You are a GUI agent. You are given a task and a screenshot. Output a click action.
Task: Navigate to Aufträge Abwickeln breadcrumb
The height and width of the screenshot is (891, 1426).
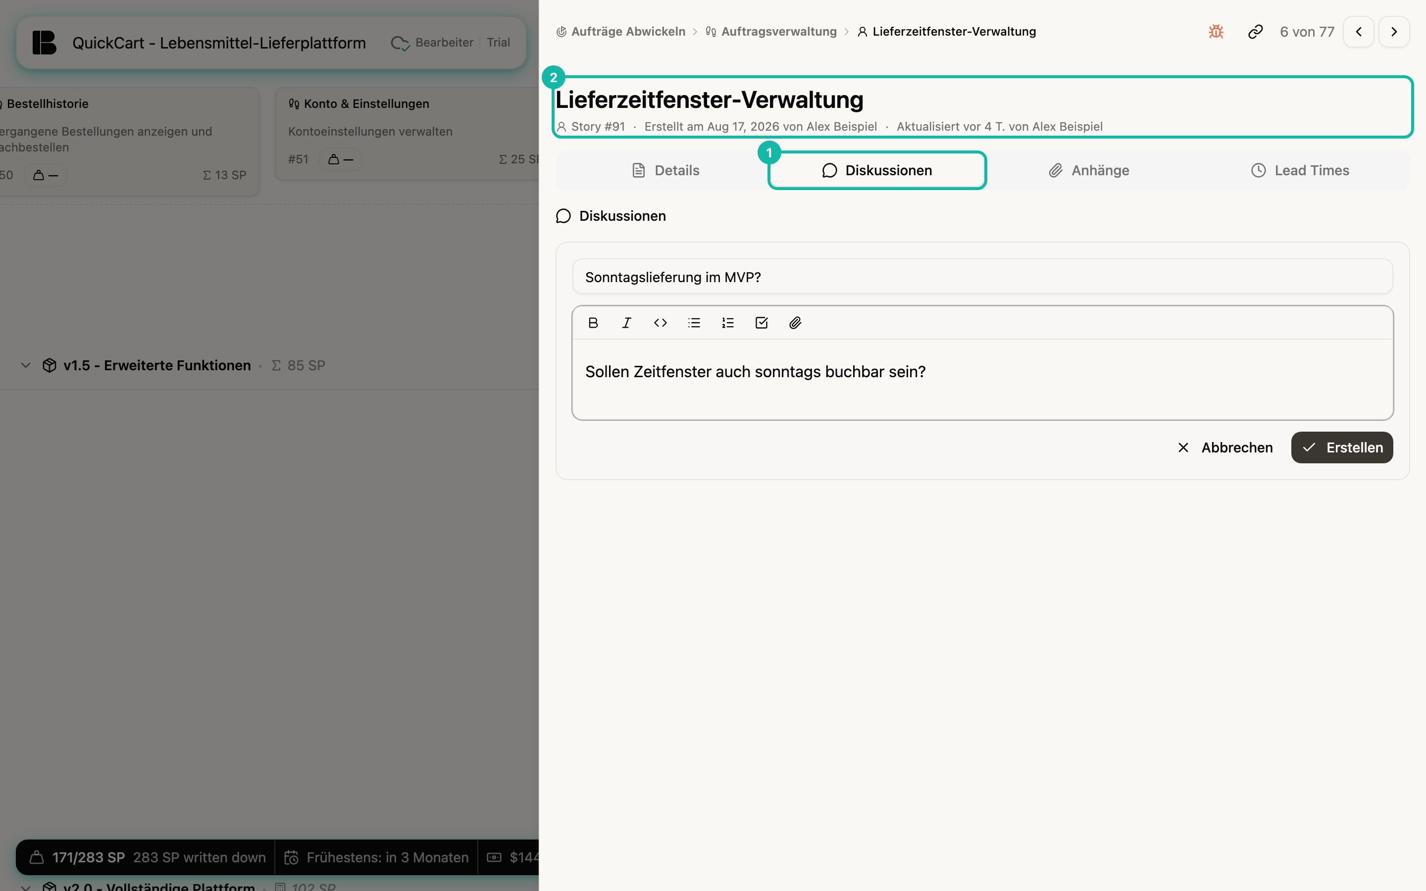(620, 32)
